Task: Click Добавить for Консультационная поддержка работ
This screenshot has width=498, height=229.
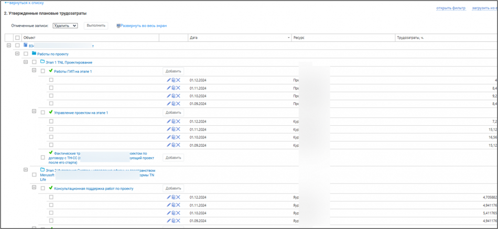Action: [x=173, y=188]
